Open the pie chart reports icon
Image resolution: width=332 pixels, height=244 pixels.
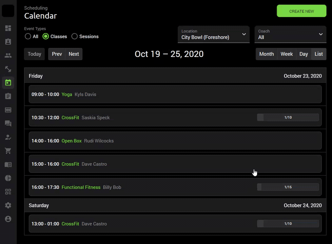coord(8,178)
